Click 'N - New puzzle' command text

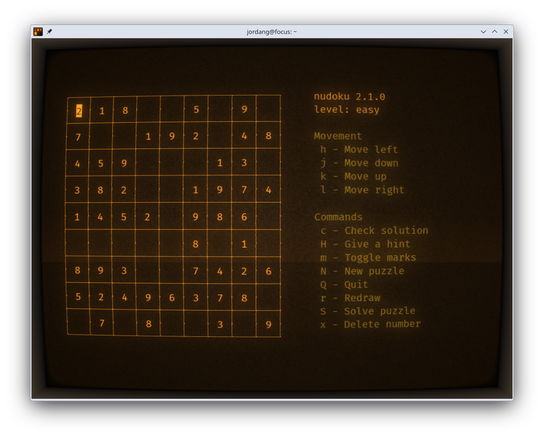(362, 270)
